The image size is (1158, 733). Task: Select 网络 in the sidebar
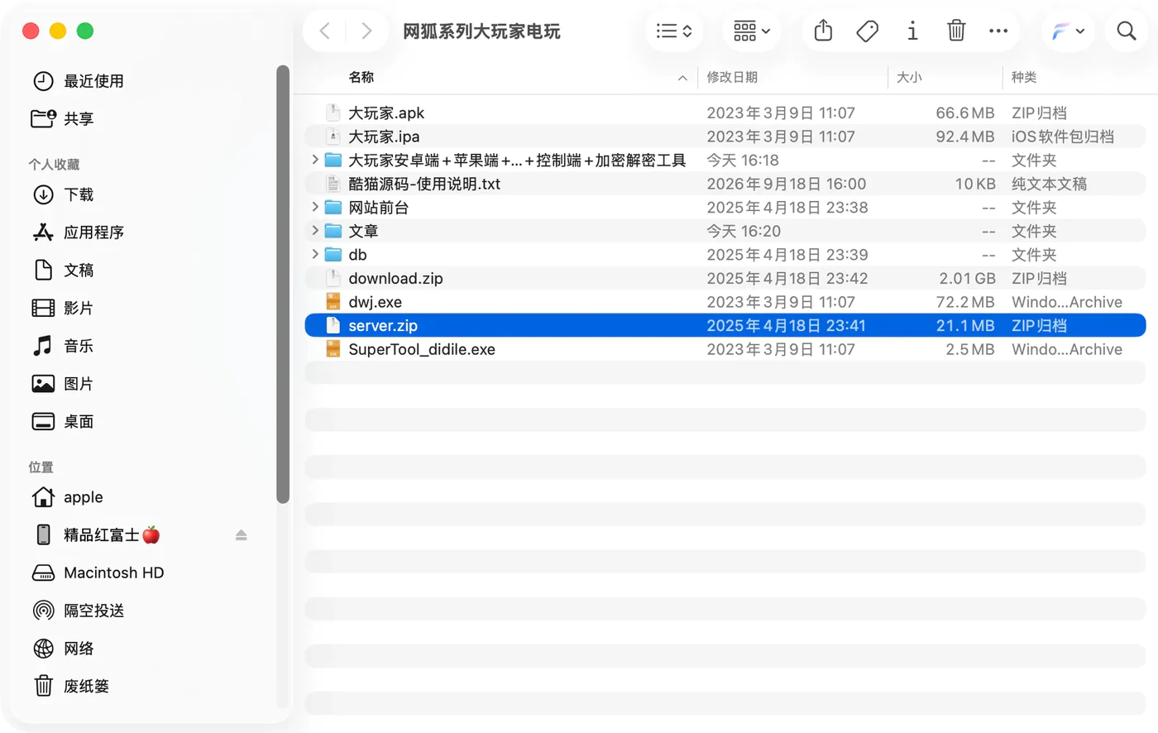pos(63,649)
